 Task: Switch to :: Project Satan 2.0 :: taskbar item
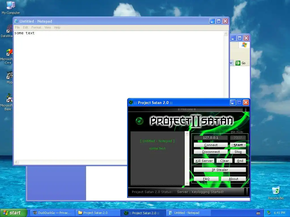coord(143,213)
